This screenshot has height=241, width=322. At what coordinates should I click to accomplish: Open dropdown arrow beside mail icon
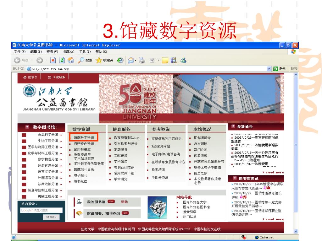(x=136, y=60)
